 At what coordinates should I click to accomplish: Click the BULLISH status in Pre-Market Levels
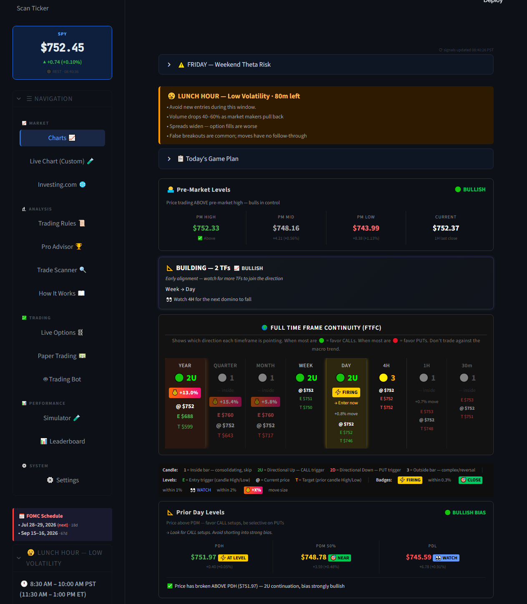pos(470,189)
